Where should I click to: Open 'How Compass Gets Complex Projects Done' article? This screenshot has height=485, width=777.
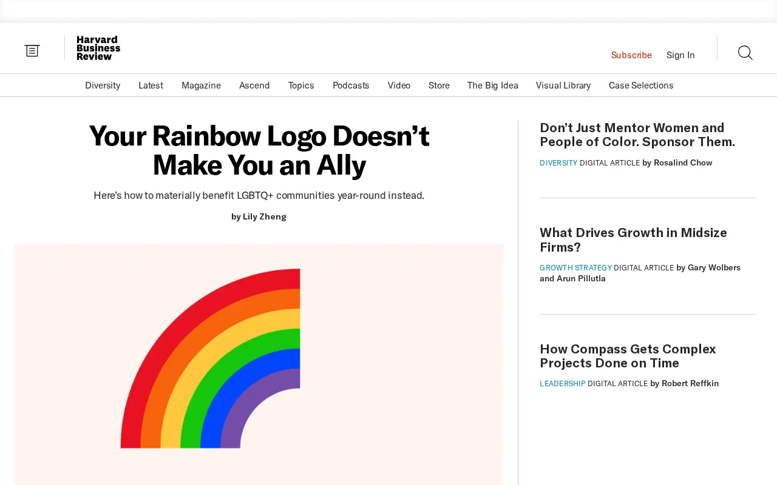pyautogui.click(x=628, y=356)
